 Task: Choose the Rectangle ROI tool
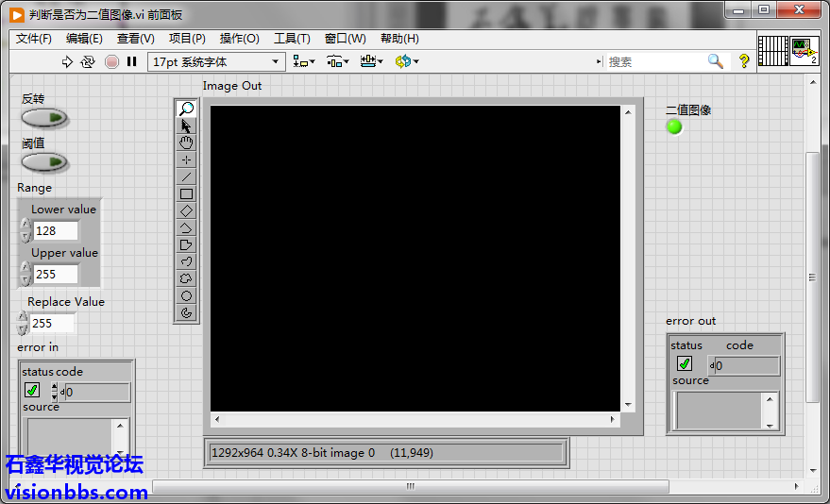pos(186,193)
